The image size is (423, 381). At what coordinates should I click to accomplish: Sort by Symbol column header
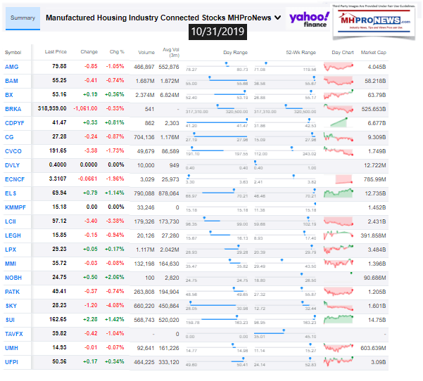(x=13, y=53)
